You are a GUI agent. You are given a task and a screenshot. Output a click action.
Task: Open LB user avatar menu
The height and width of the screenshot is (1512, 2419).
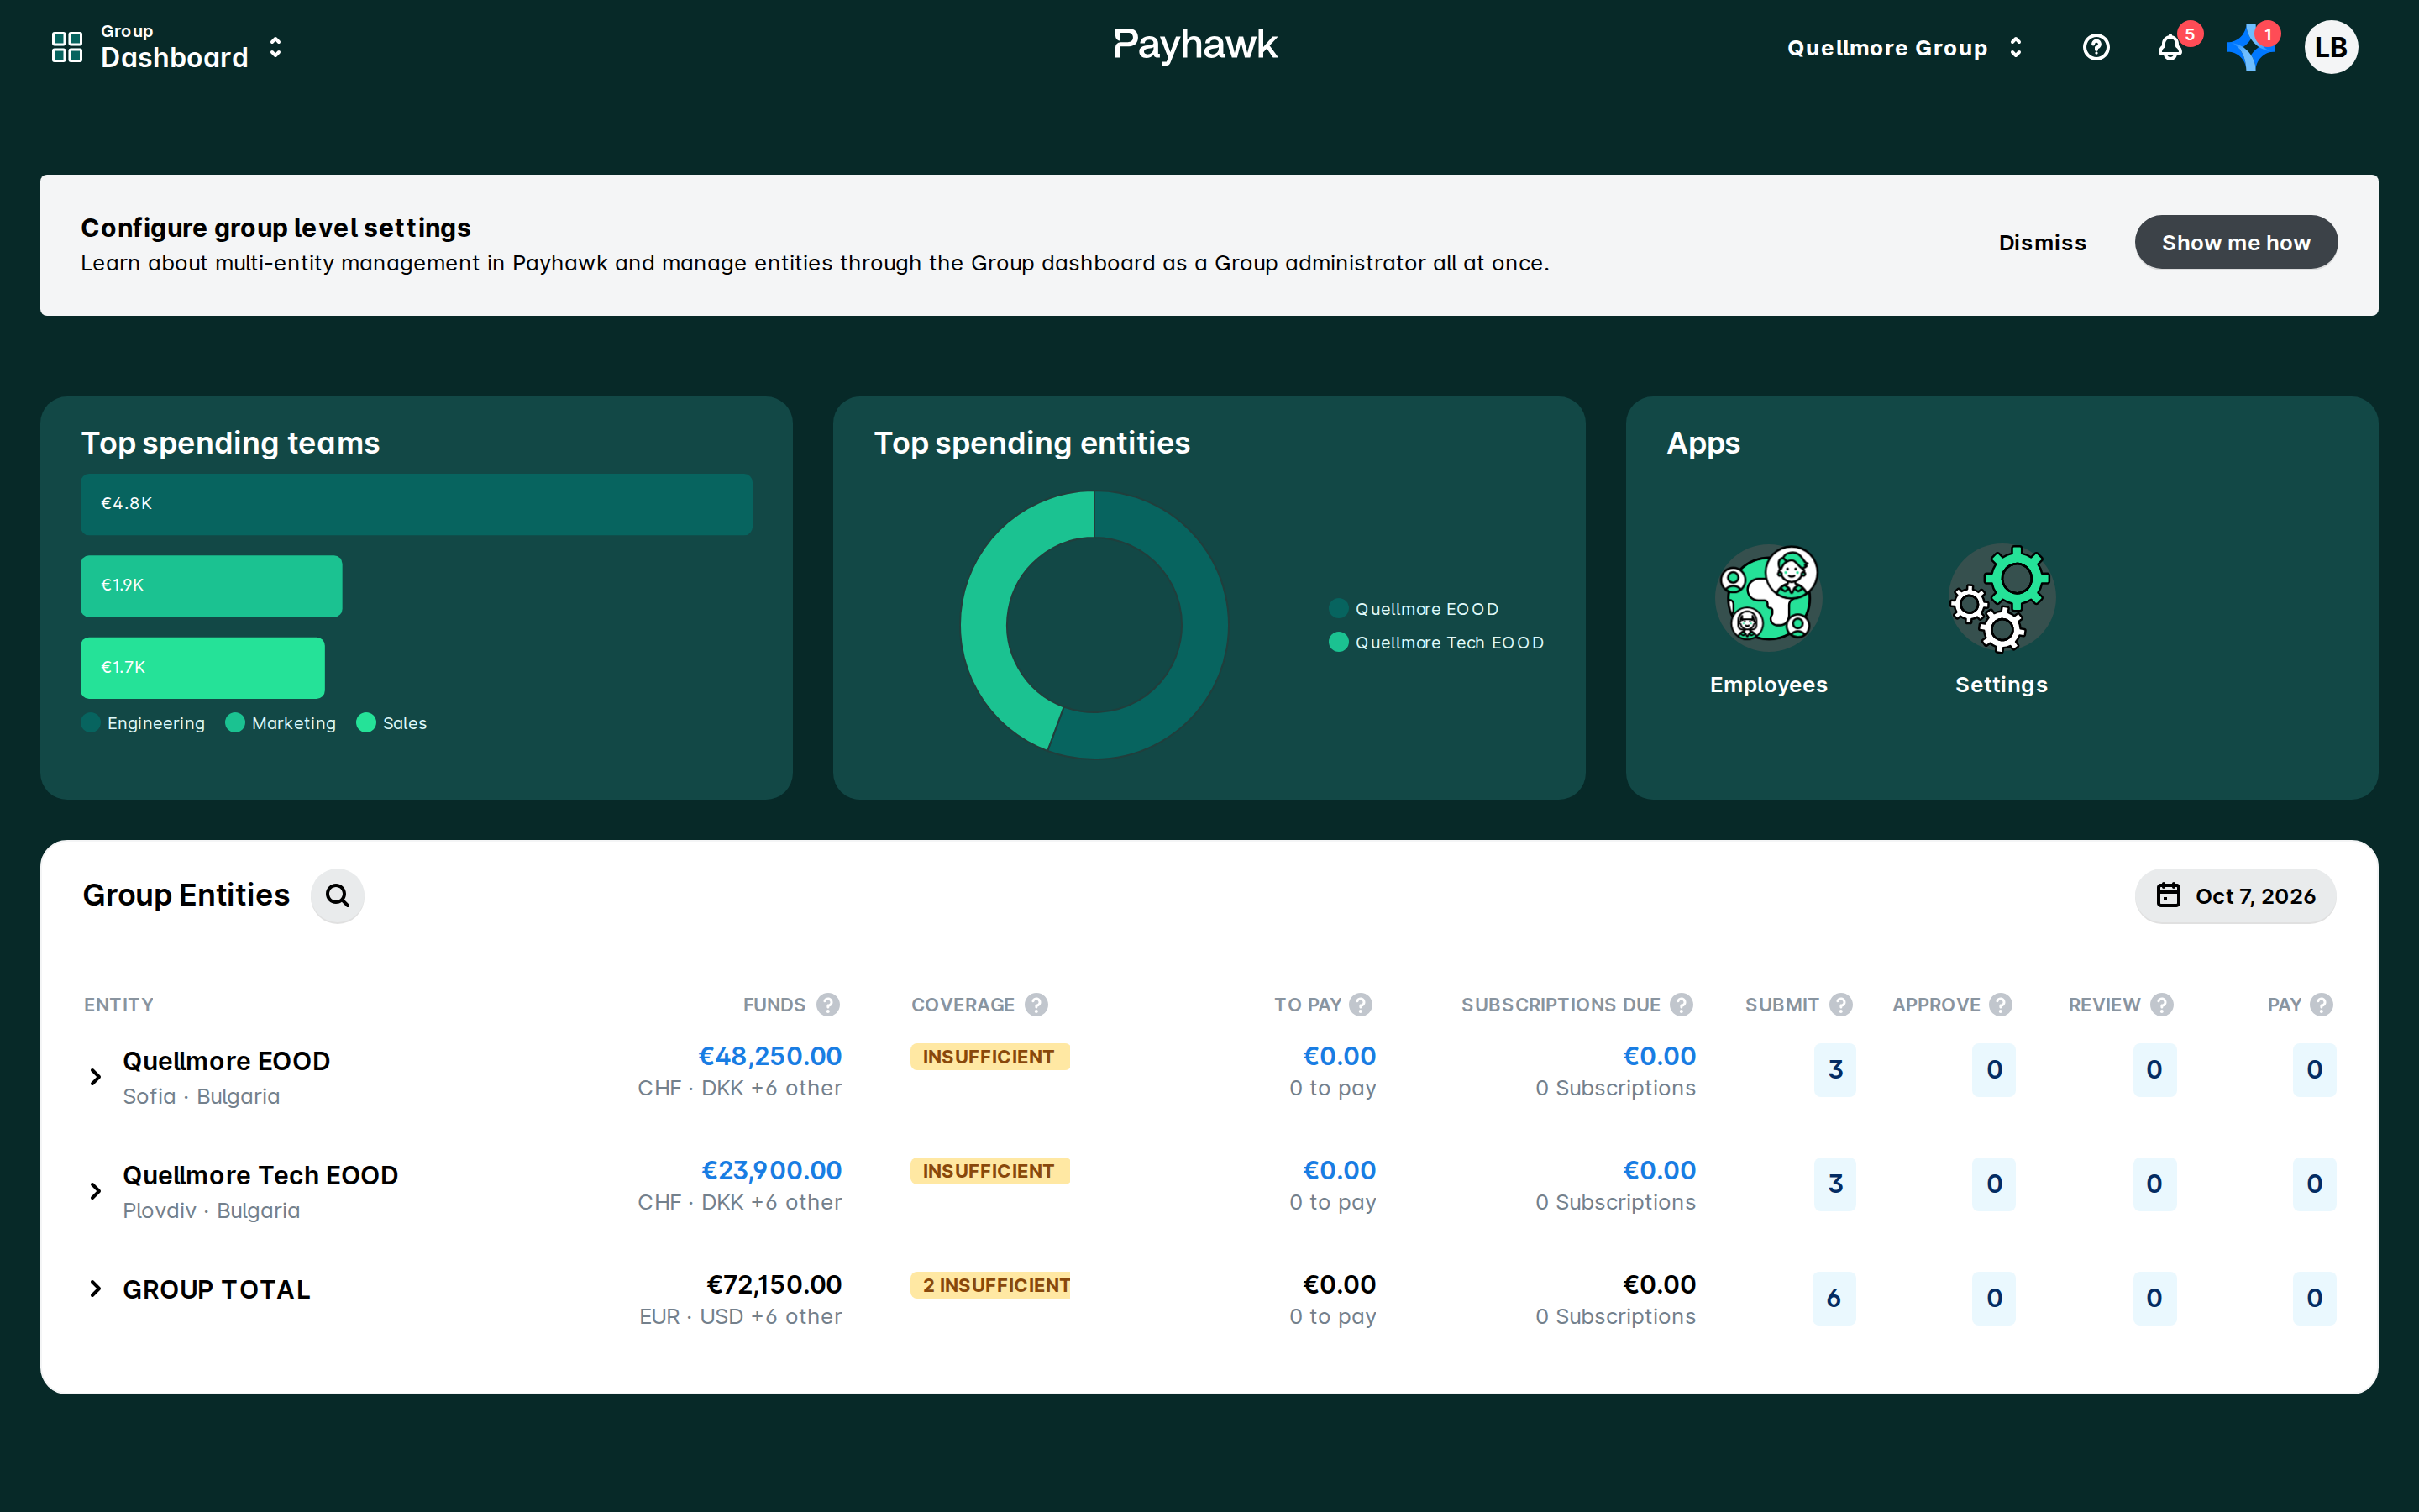2330,47
